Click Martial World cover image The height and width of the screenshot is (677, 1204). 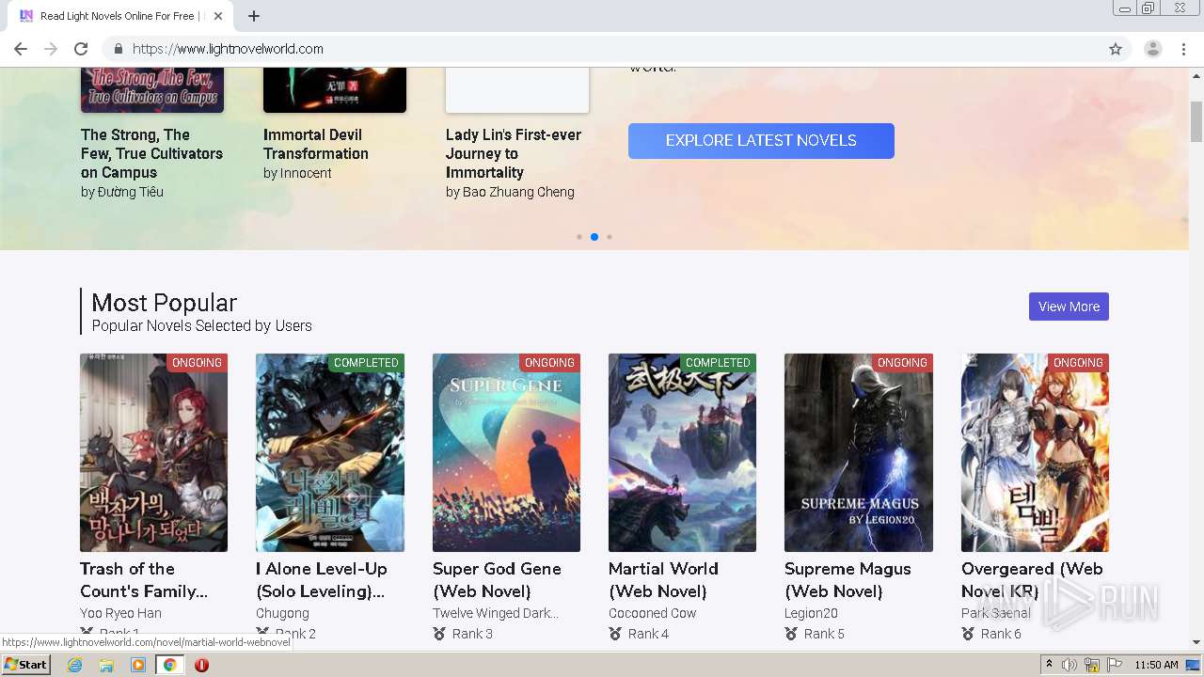682,452
